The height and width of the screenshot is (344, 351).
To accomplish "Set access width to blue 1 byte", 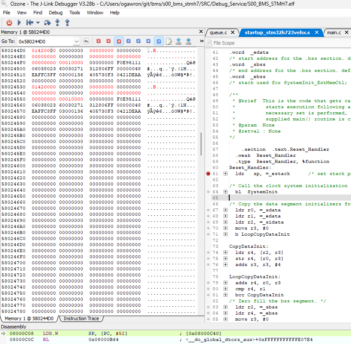I will point(129,41).
